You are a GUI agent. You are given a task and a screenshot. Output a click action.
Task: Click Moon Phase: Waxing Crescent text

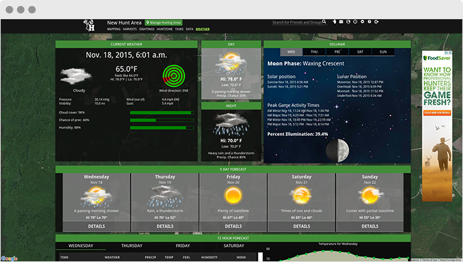306,63
